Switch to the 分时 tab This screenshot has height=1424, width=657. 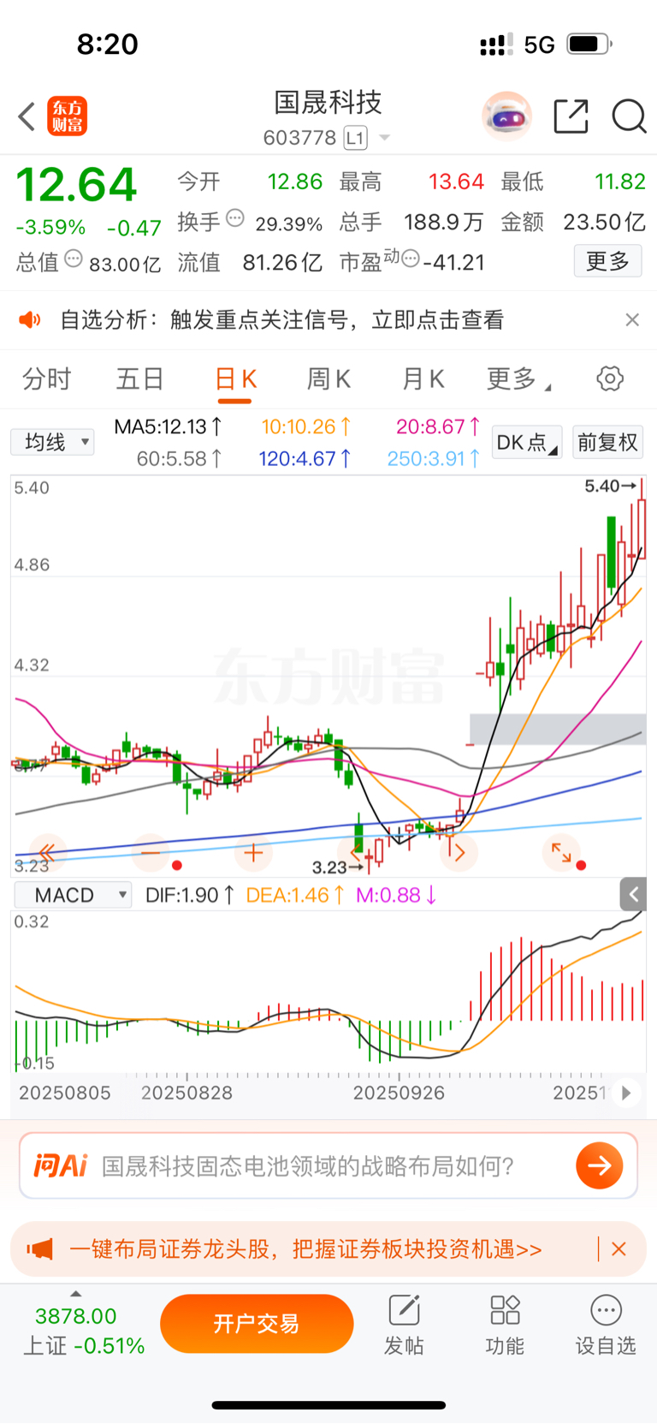pos(46,378)
